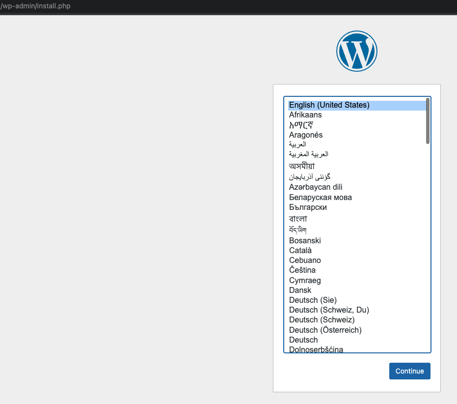Choose Български from the list
This screenshot has height=404, width=457.
(308, 207)
